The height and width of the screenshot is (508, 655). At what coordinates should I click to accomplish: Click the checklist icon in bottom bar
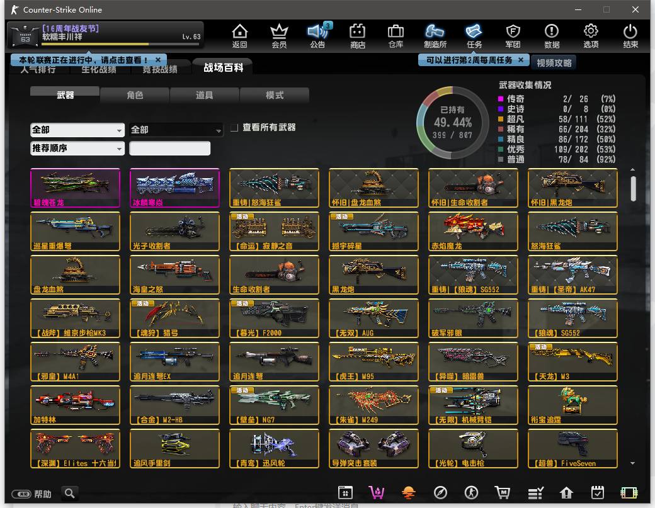(535, 493)
